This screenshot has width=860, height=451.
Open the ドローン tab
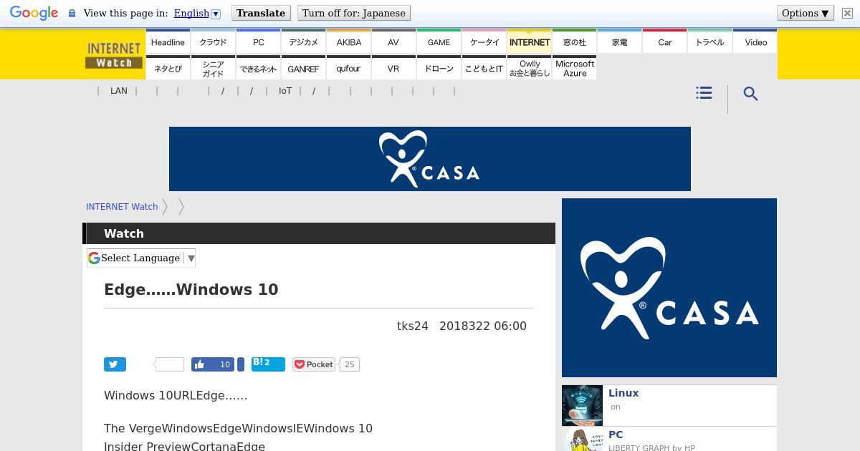(x=439, y=69)
